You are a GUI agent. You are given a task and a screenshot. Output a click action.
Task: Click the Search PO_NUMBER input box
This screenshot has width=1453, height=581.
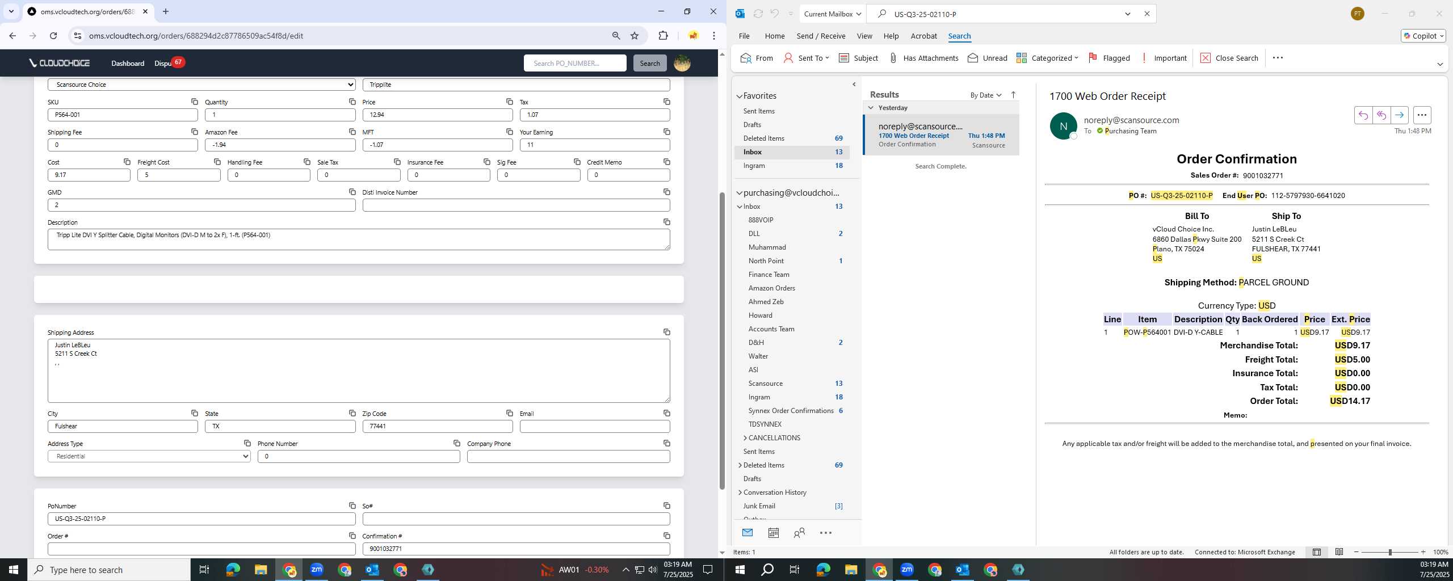tap(575, 63)
